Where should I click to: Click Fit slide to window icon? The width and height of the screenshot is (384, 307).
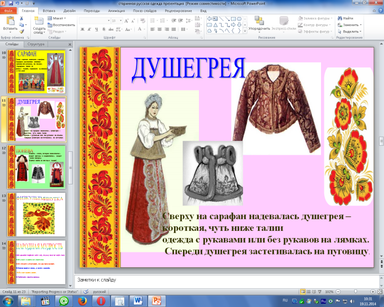[380, 292]
